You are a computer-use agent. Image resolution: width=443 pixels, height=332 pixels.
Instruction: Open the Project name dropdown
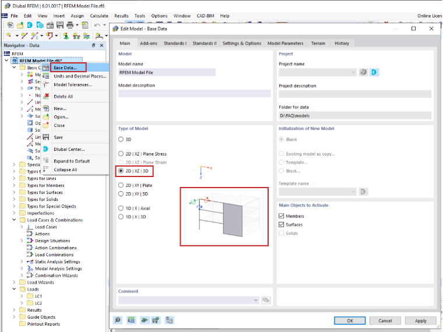353,72
